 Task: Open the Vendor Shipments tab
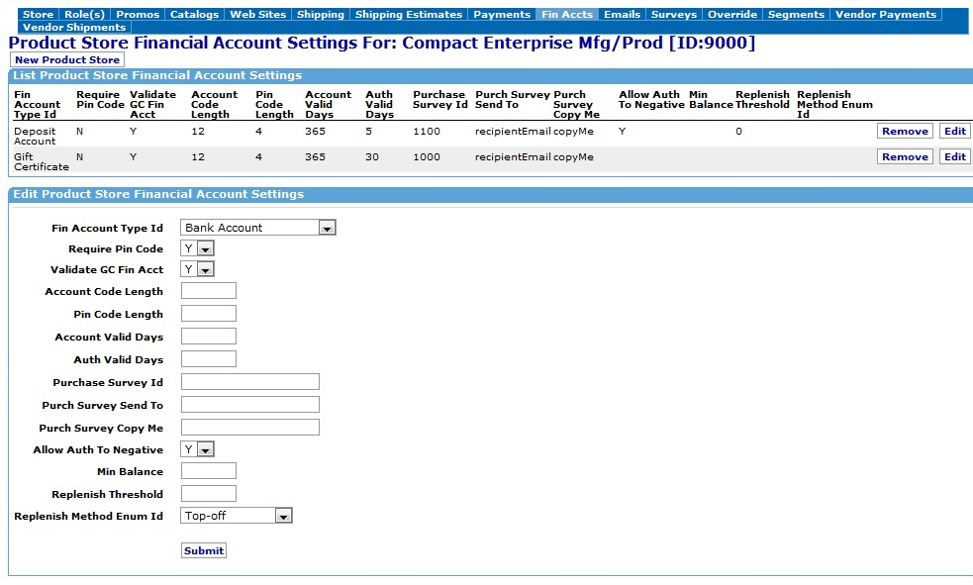coord(74,28)
